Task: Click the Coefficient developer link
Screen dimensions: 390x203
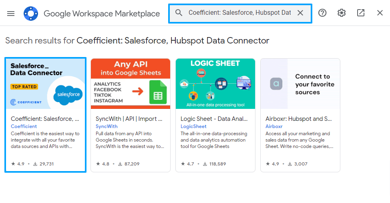Action: click(24, 126)
